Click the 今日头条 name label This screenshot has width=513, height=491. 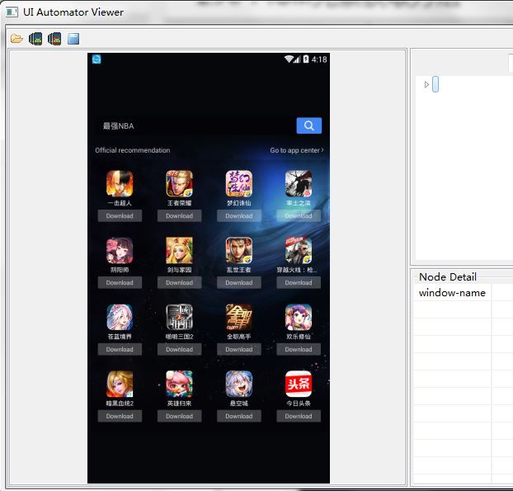point(299,404)
